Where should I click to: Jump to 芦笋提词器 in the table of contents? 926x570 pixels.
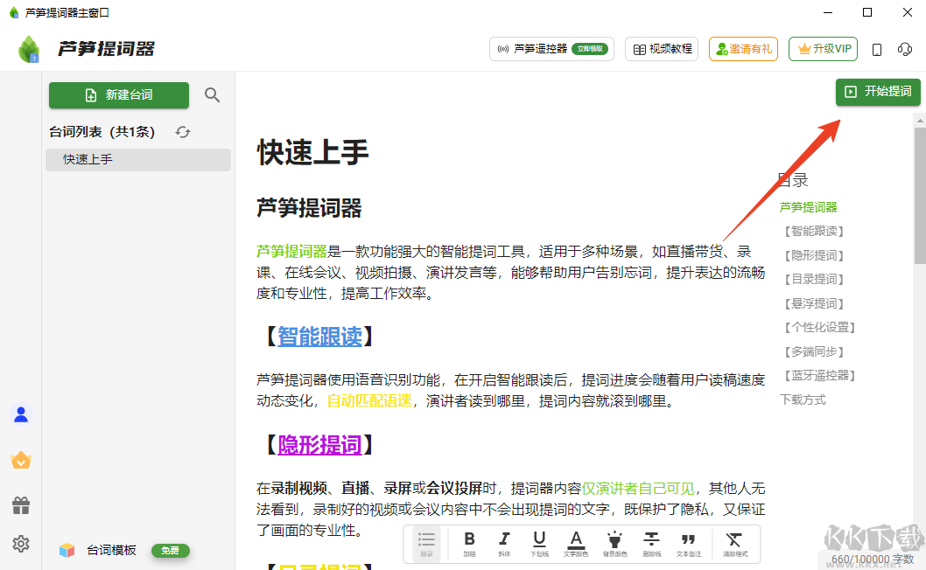[808, 207]
